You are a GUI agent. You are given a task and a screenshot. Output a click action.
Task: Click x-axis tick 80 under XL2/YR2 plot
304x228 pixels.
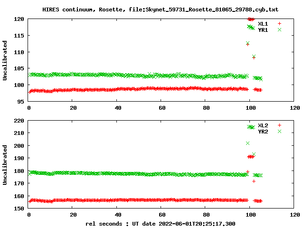click(x=206, y=215)
